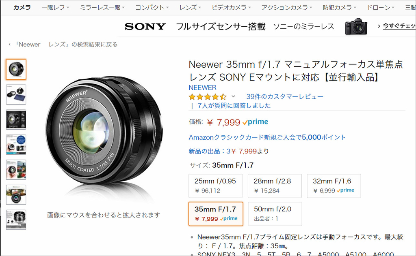The image size is (416, 256).
Task: Click the yellow star rating icons
Action: coord(207,97)
